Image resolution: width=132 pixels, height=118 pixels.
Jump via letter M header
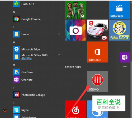14,43
